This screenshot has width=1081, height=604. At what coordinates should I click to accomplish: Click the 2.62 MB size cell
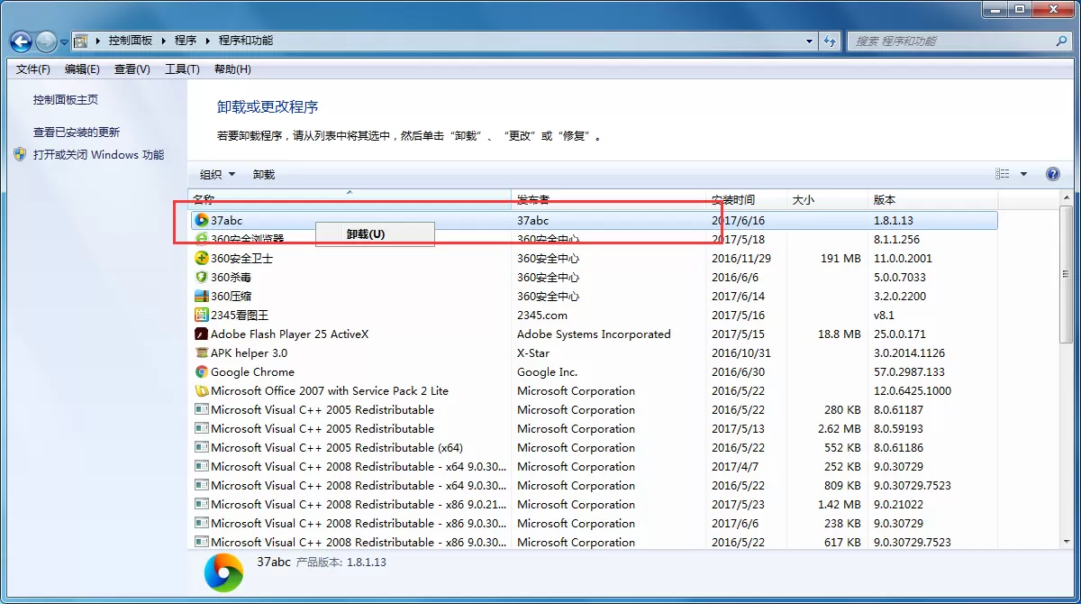tap(840, 428)
